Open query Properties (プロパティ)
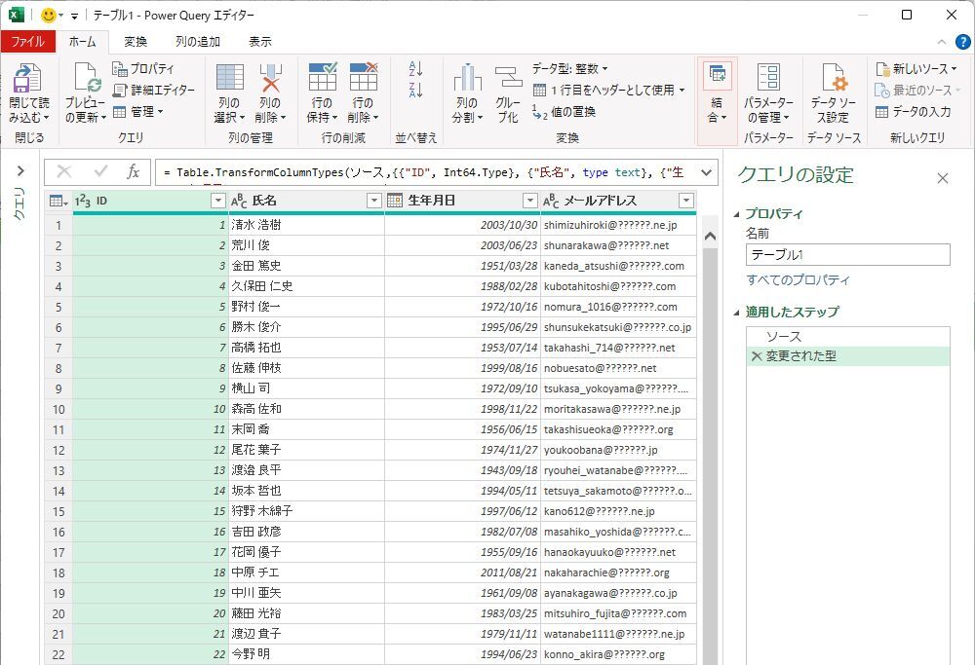Viewport: 975px width, 665px height. 143,68
